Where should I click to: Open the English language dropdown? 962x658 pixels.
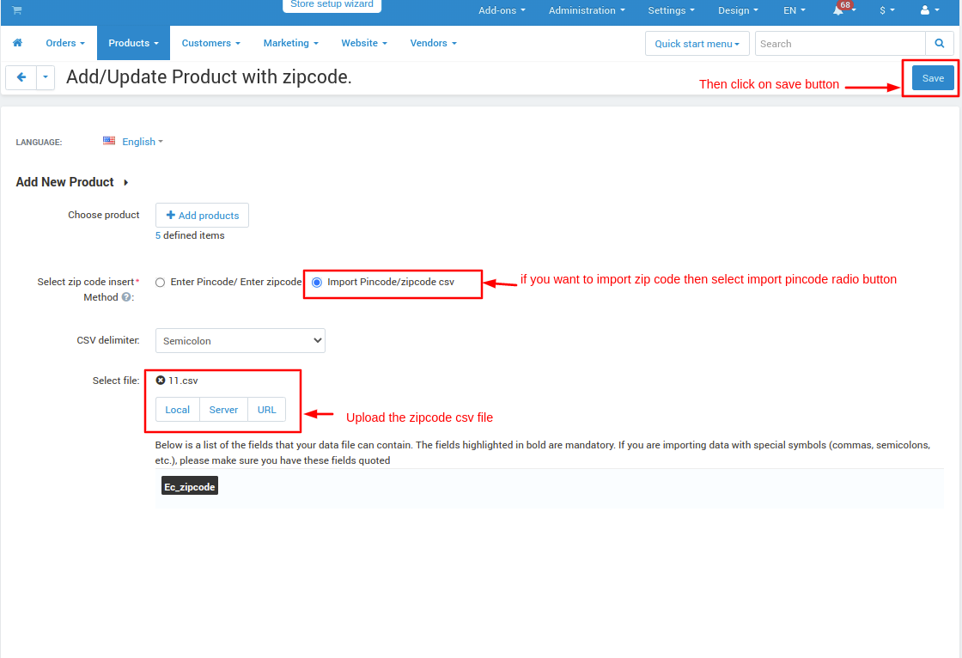click(x=143, y=142)
